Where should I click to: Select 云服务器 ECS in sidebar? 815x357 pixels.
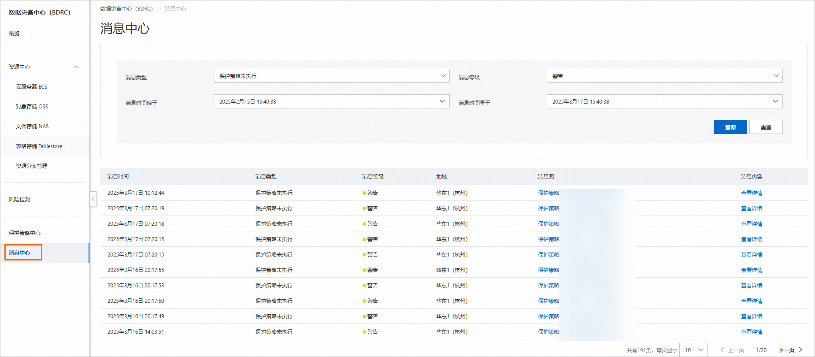click(31, 87)
